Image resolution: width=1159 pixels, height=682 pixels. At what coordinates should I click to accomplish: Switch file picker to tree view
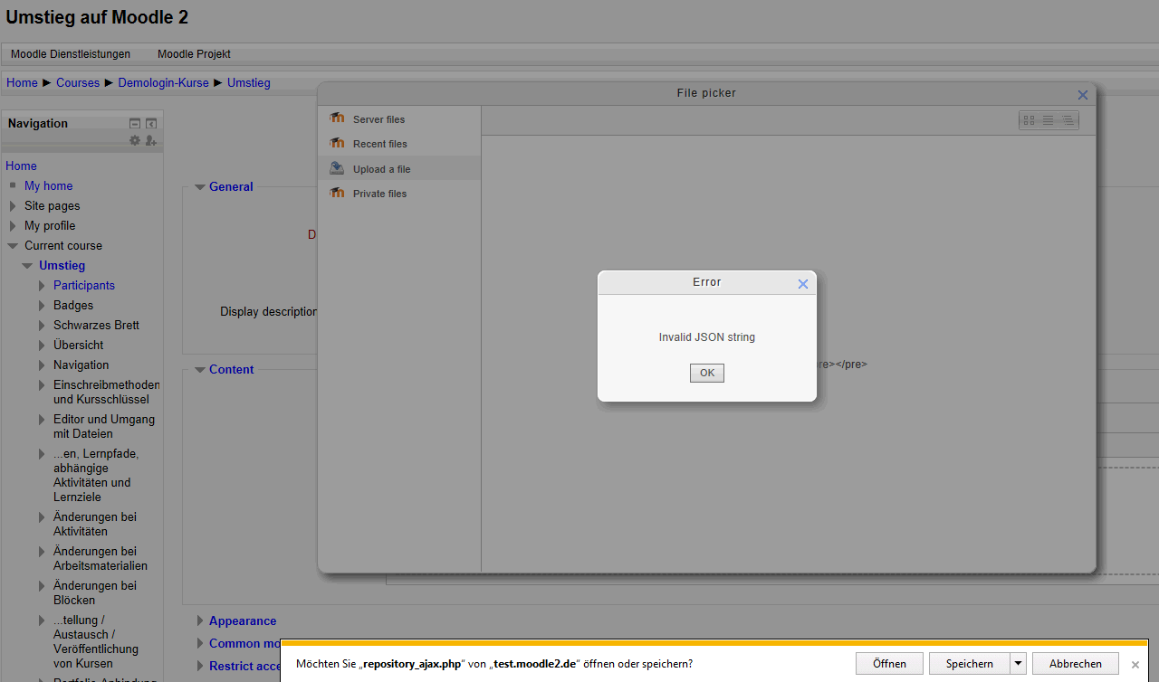[1067, 120]
